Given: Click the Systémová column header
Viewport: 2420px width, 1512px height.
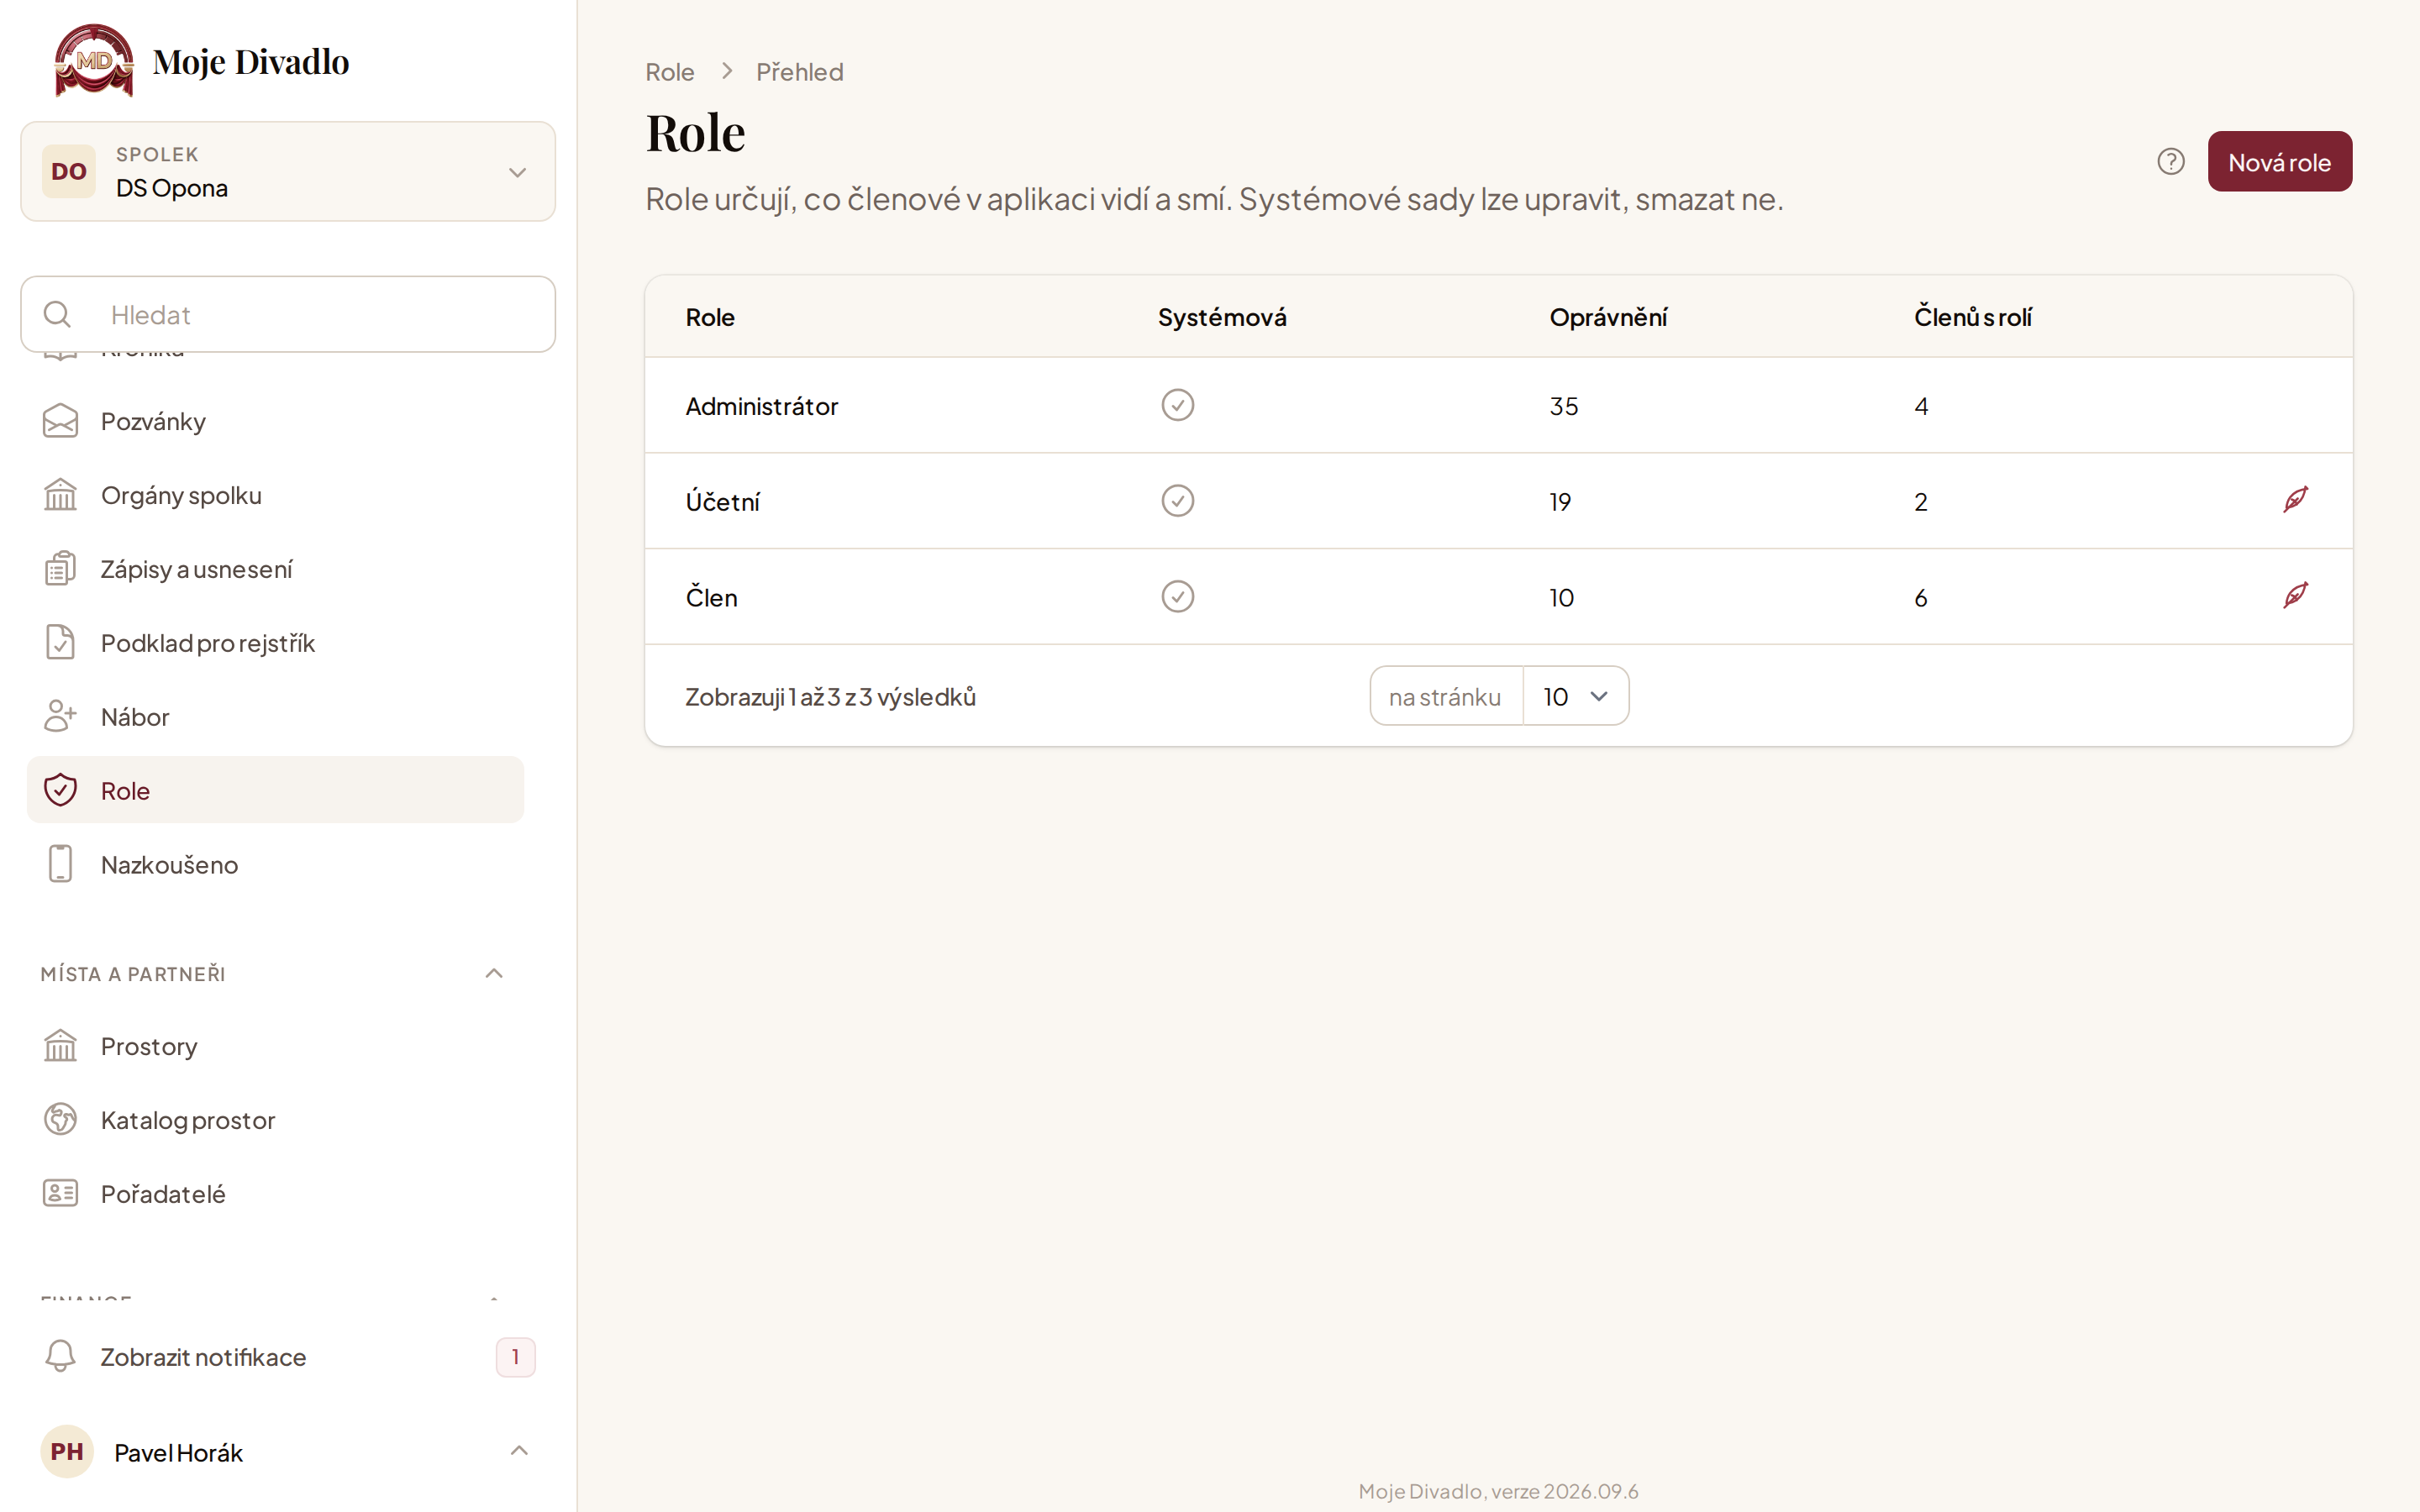Looking at the screenshot, I should 1222,317.
